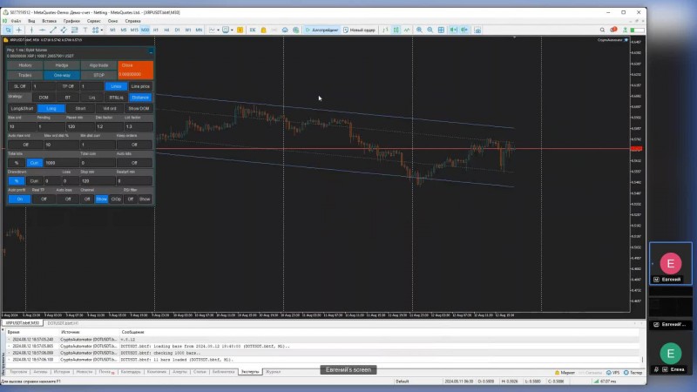Activate the crosshair tool
Viewport: 697px width, 392px height.
(x=19, y=30)
